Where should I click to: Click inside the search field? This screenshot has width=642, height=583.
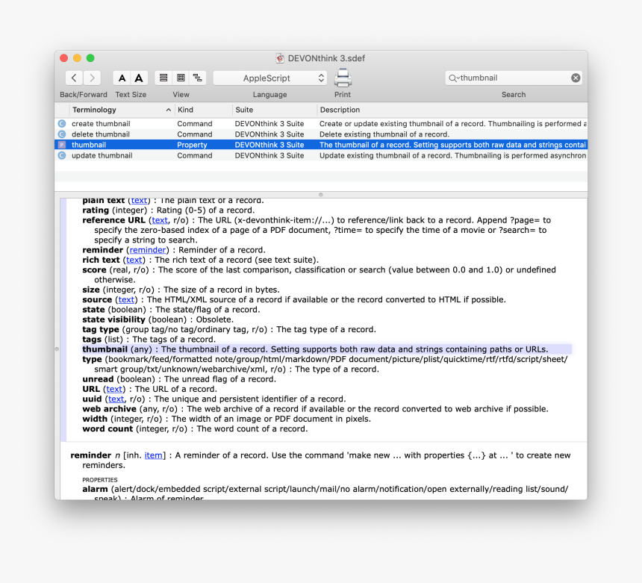pos(514,78)
